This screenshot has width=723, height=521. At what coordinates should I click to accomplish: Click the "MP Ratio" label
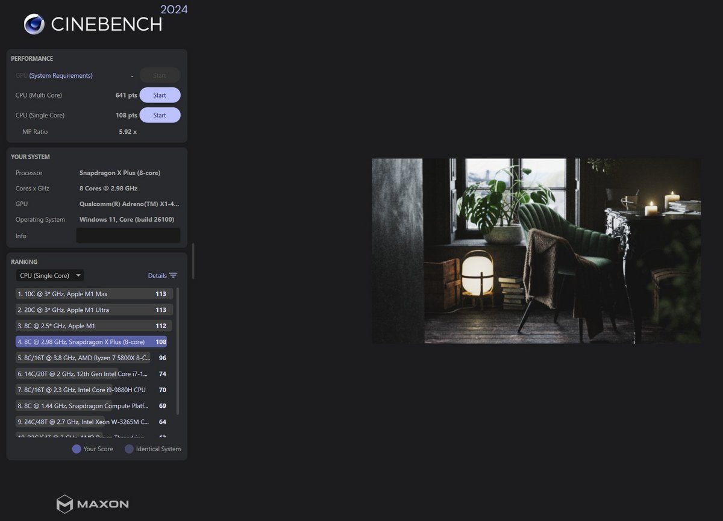[x=35, y=132]
